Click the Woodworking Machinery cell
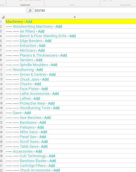This screenshot has height=172, width=136. pos(70,27)
